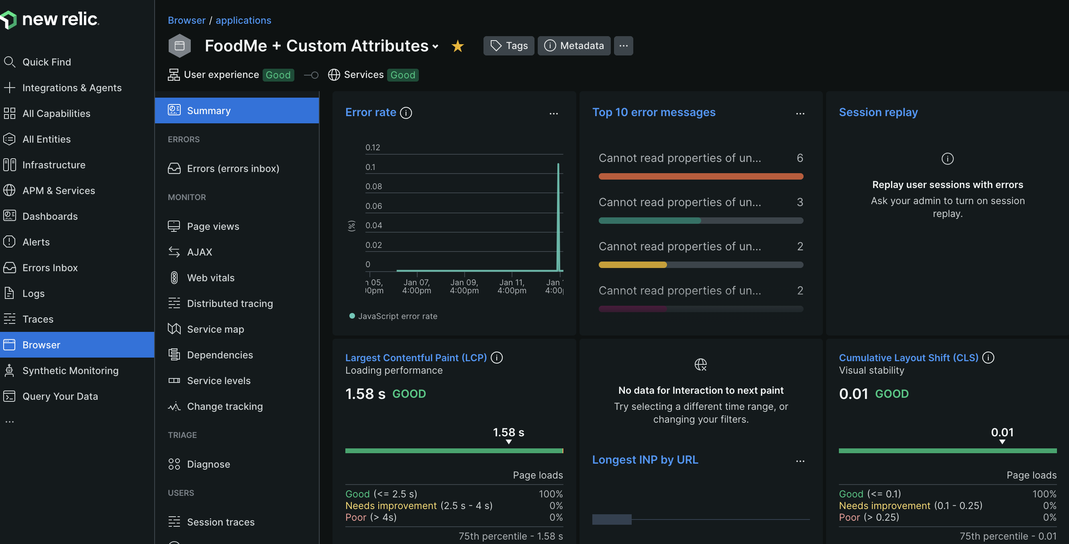This screenshot has width=1069, height=544.
Task: Open the Session traces menu item
Action: [x=237, y=522]
